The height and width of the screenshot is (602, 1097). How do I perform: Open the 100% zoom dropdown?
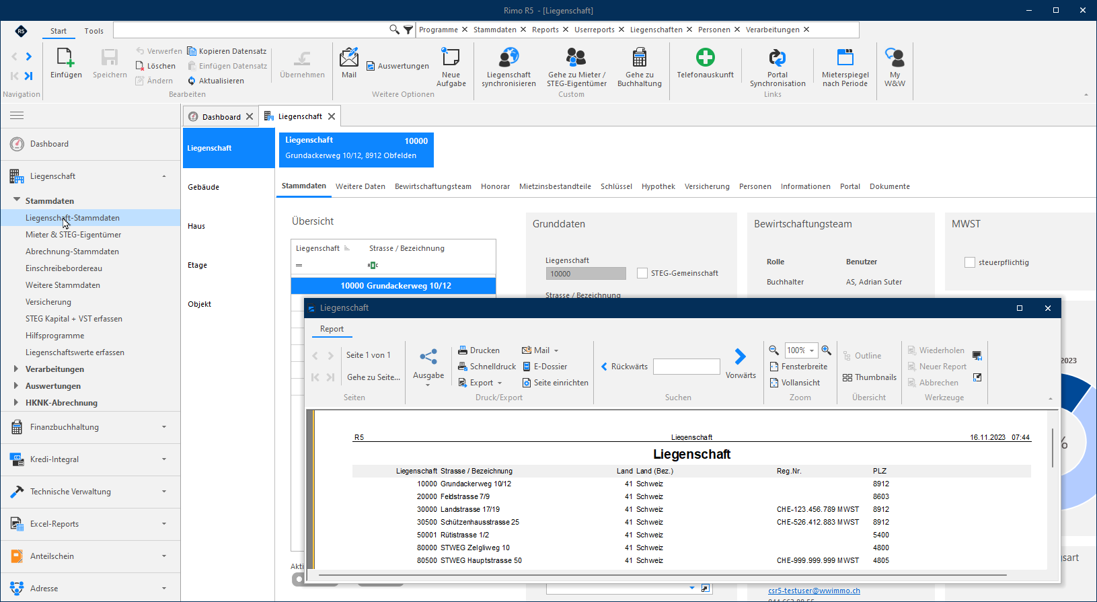click(x=812, y=350)
